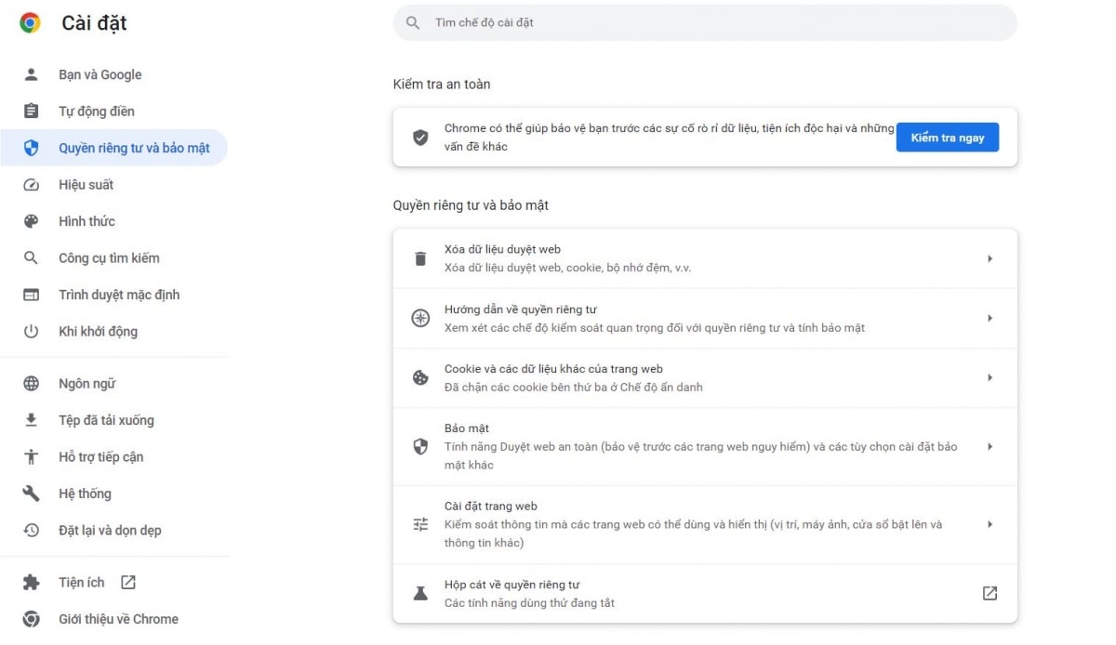Click the download icon for Tệp đã tải xuống
The image size is (1116, 645).
click(x=32, y=420)
